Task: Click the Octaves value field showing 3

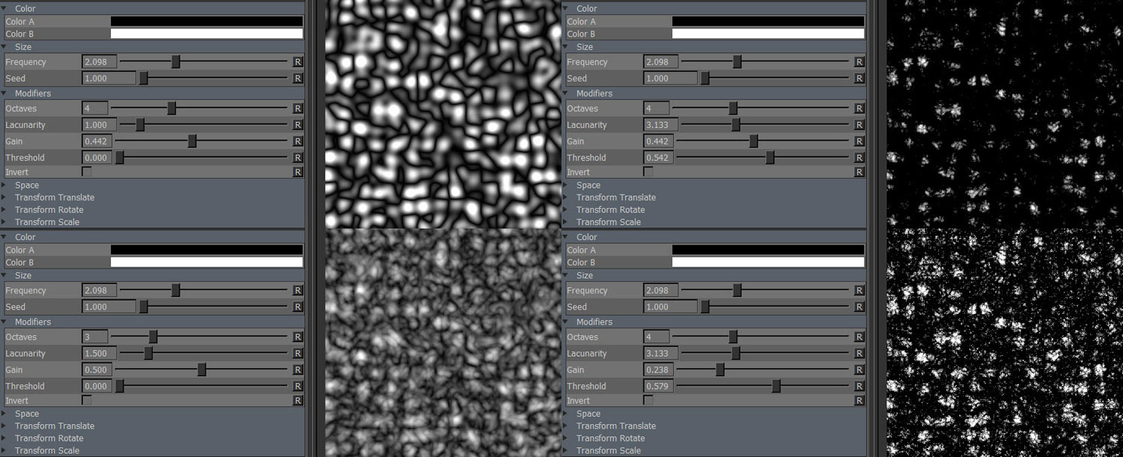Action: (x=95, y=337)
